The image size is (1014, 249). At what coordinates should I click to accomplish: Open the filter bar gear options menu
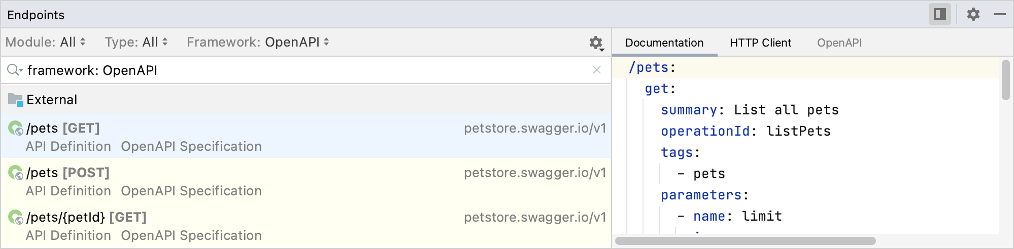596,43
